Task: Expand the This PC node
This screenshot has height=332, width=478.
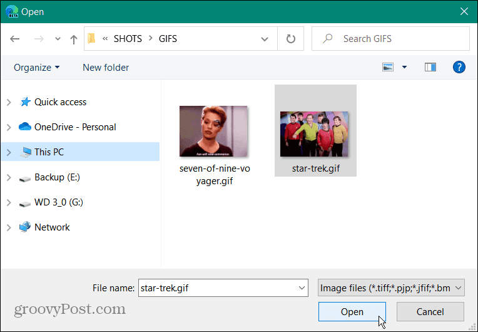Action: click(x=9, y=152)
